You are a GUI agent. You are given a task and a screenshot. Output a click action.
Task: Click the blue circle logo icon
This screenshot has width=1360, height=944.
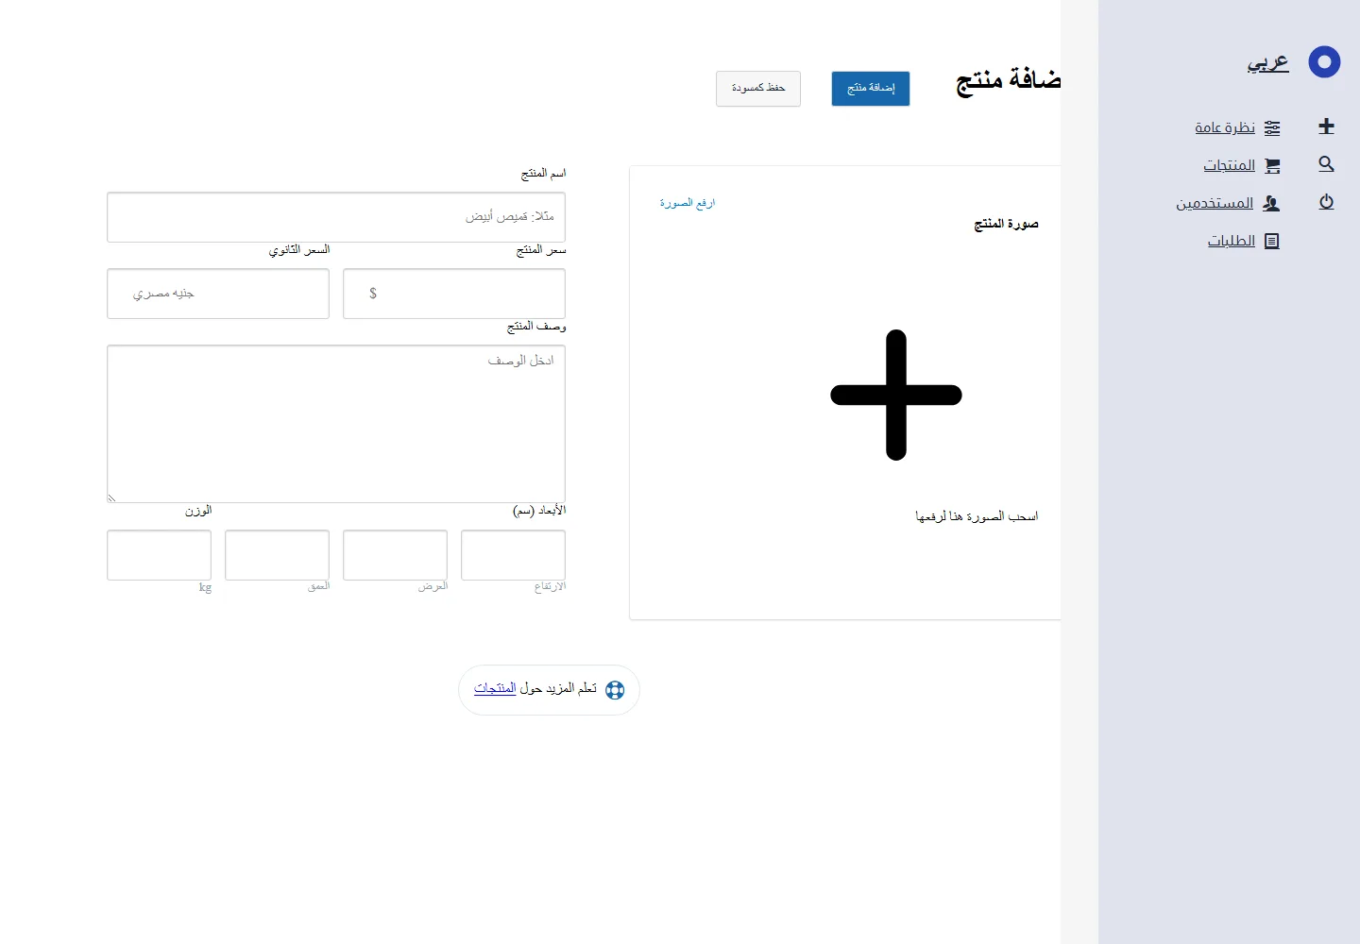click(x=1324, y=62)
